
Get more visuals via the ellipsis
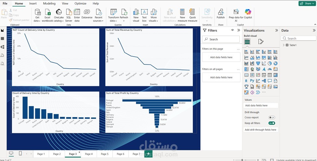tap(264, 92)
